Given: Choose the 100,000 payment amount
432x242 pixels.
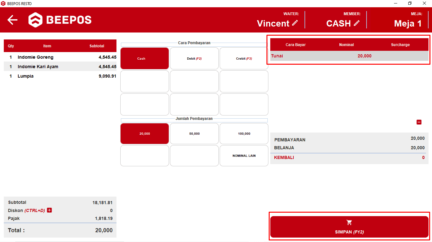Looking at the screenshot, I should pyautogui.click(x=244, y=133).
